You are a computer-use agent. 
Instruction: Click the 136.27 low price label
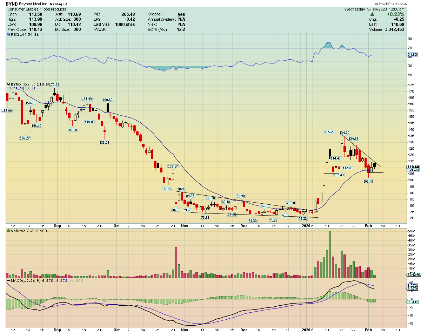(24, 138)
